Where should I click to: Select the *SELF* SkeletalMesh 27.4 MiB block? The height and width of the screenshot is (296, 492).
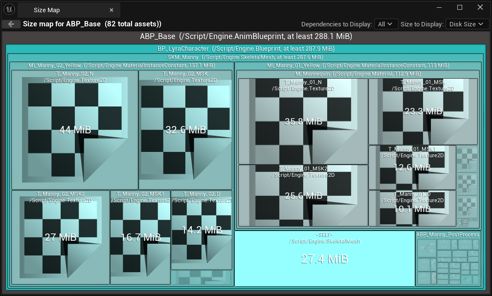pos(325,259)
